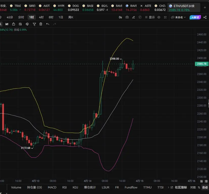Viewport: 209px width, 194px height.
Task: Click the 0s countdown indicator
Action: (x=120, y=17)
